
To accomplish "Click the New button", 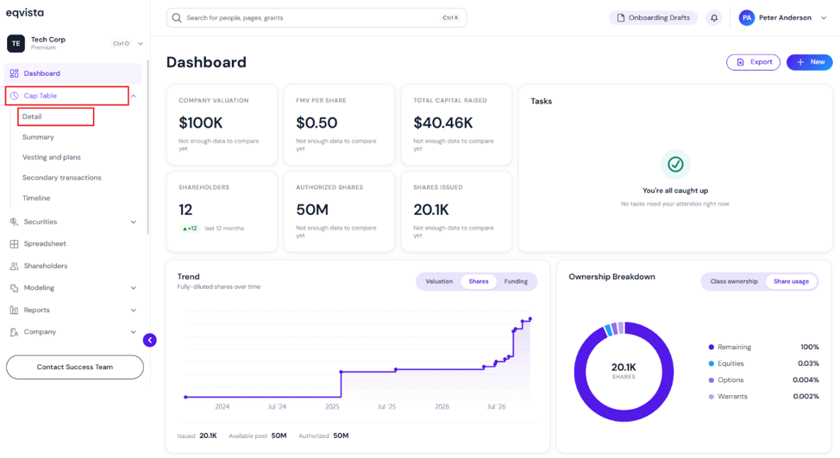I will 810,62.
